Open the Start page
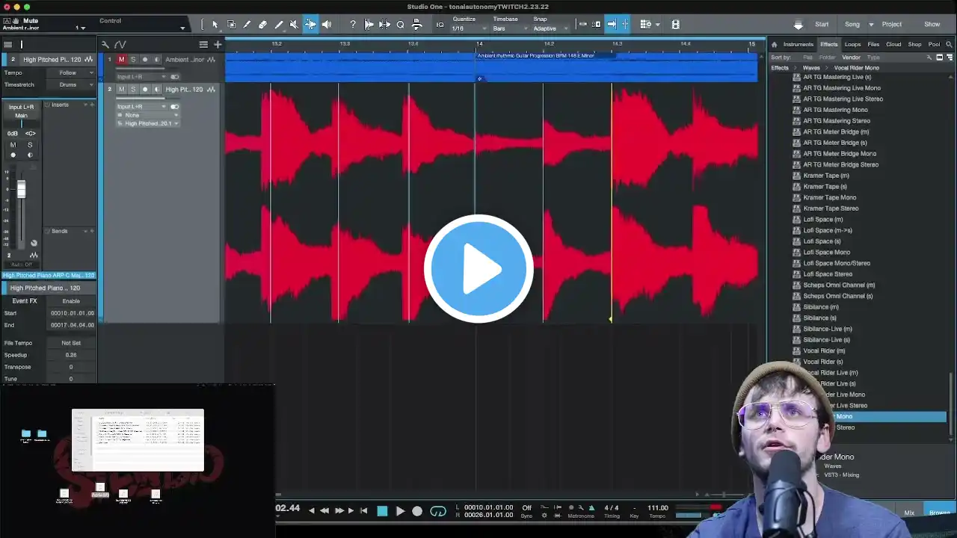Image resolution: width=957 pixels, height=538 pixels. click(x=822, y=25)
